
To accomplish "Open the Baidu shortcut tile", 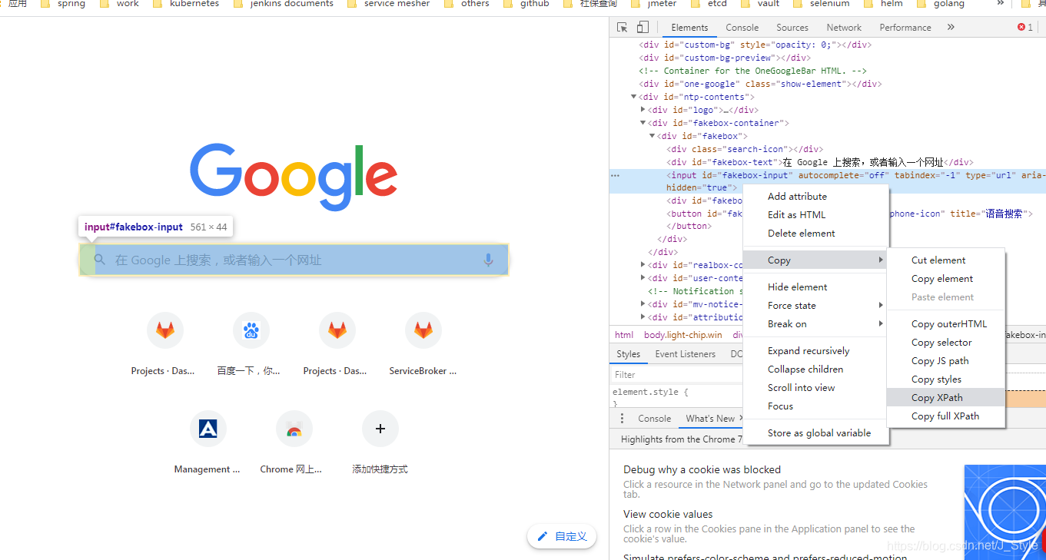I will [x=251, y=330].
